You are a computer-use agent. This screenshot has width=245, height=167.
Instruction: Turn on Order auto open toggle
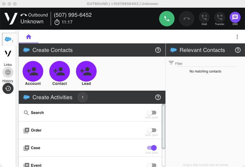tap(151, 130)
